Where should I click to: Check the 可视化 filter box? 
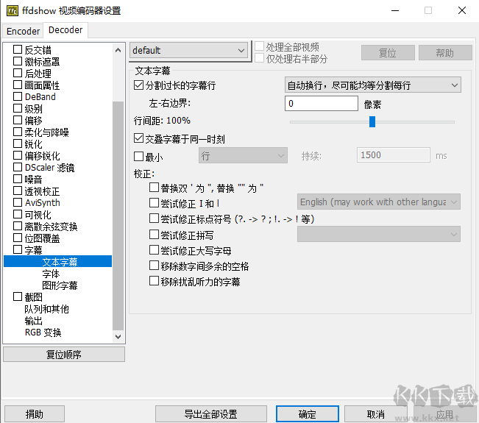click(18, 214)
